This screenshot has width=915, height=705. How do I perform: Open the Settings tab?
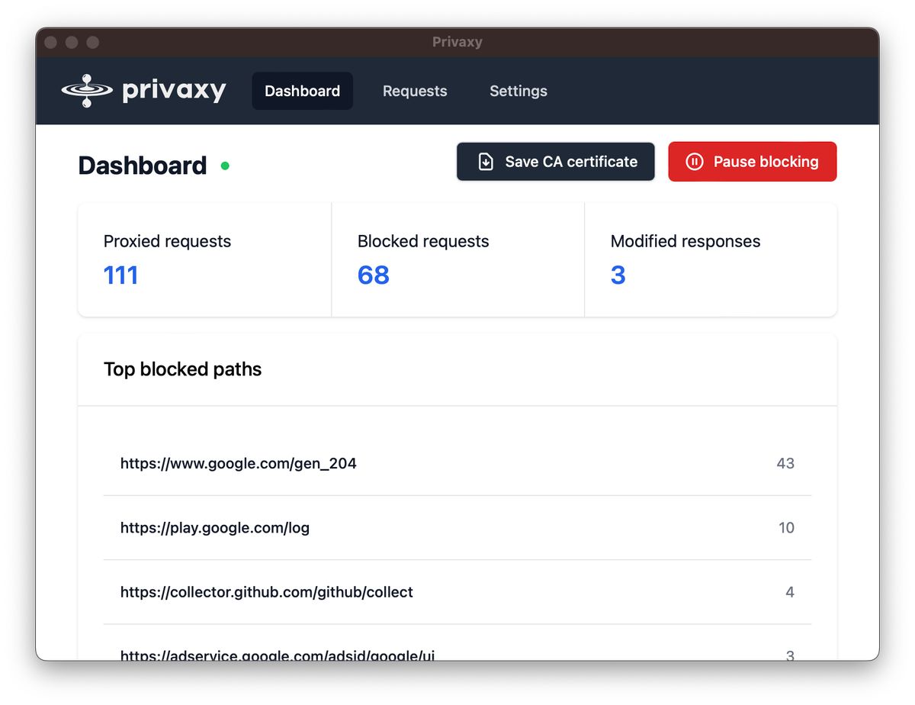[518, 91]
